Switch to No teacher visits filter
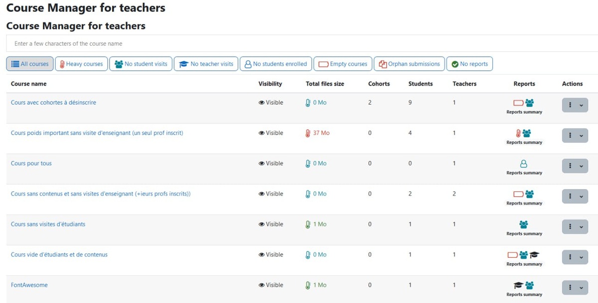 206,64
